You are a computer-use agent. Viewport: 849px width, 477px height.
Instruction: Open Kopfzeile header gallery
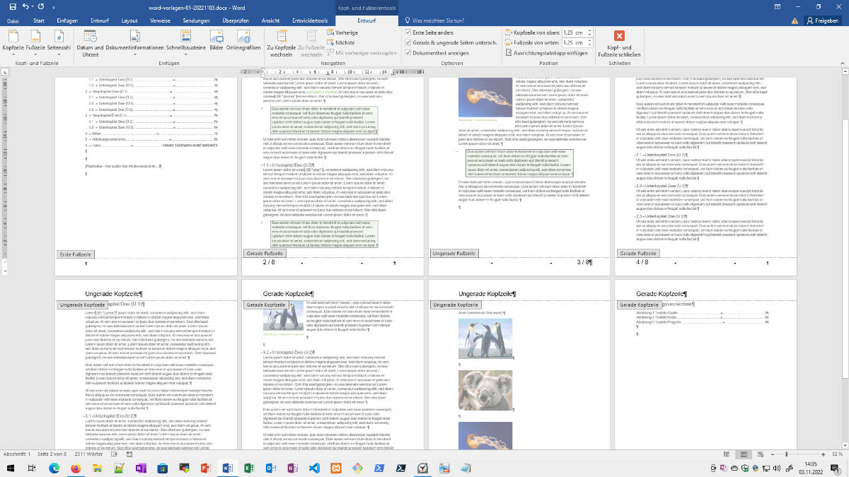(x=13, y=42)
